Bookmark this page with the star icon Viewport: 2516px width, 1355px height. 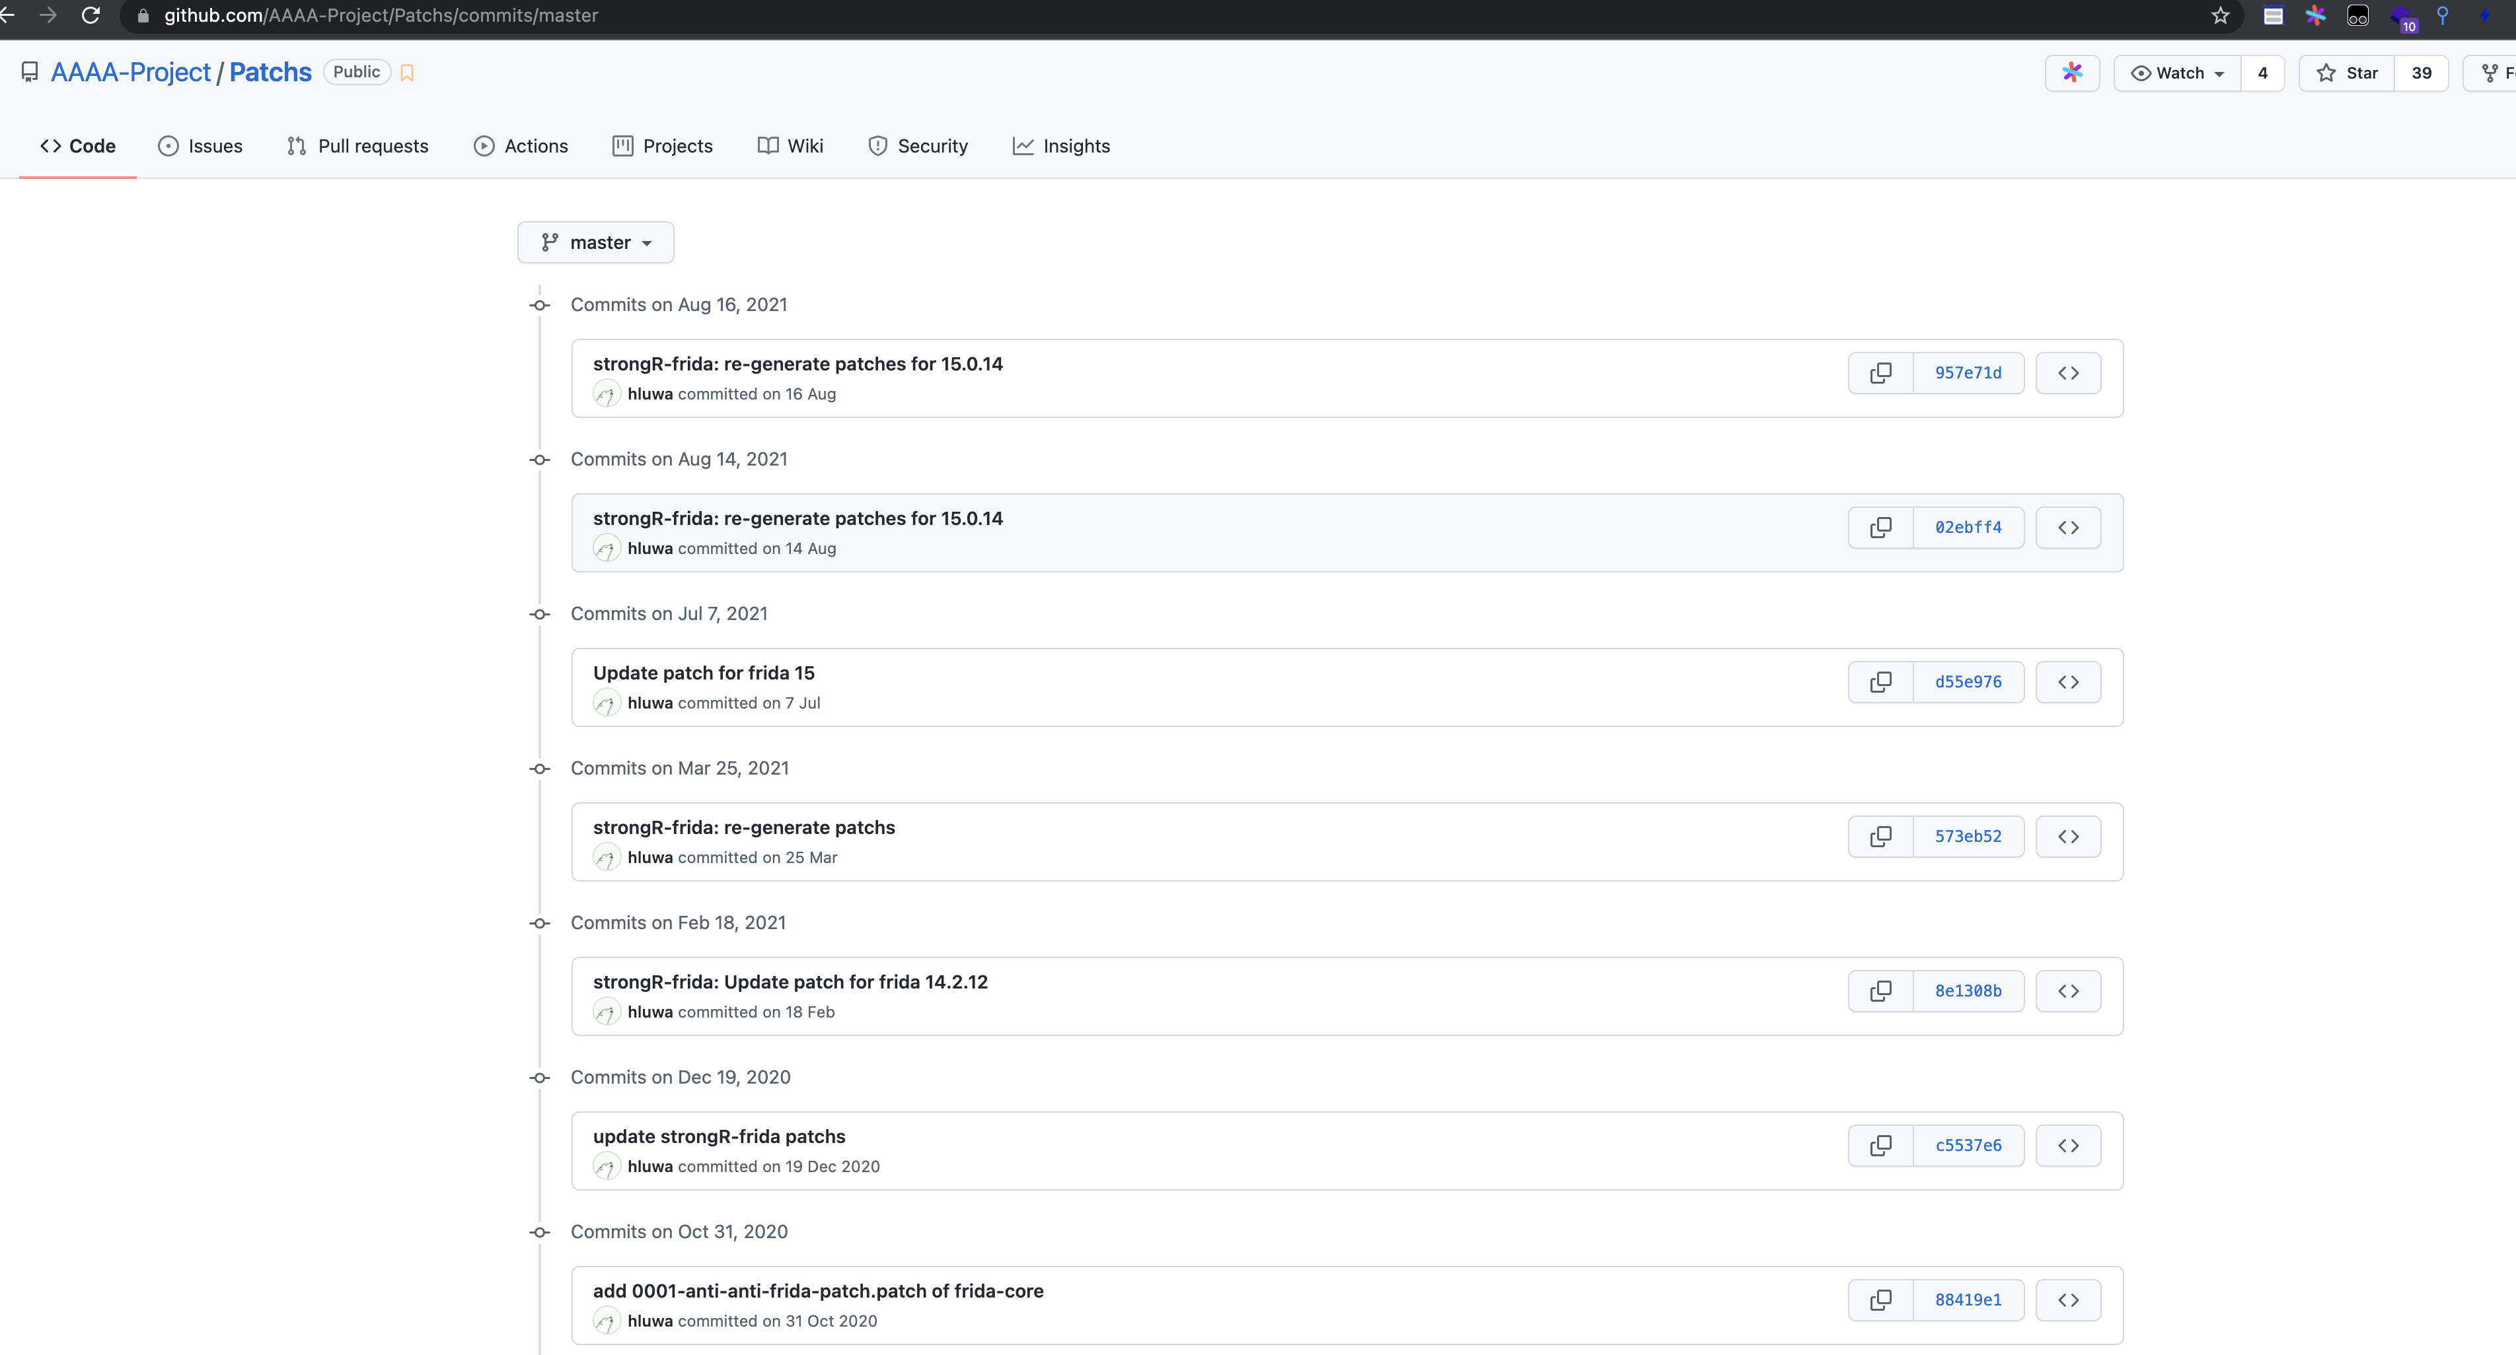[x=2220, y=16]
